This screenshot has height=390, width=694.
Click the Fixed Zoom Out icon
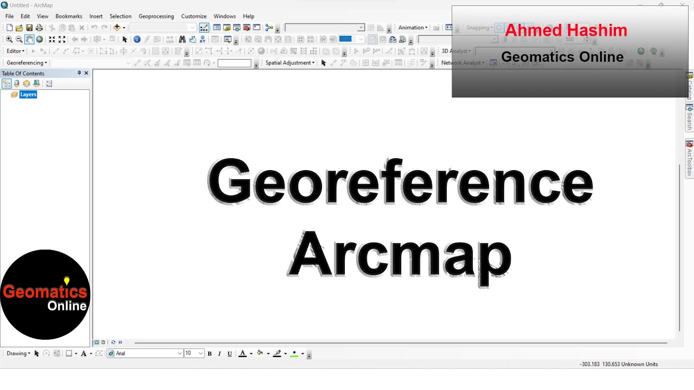click(62, 40)
